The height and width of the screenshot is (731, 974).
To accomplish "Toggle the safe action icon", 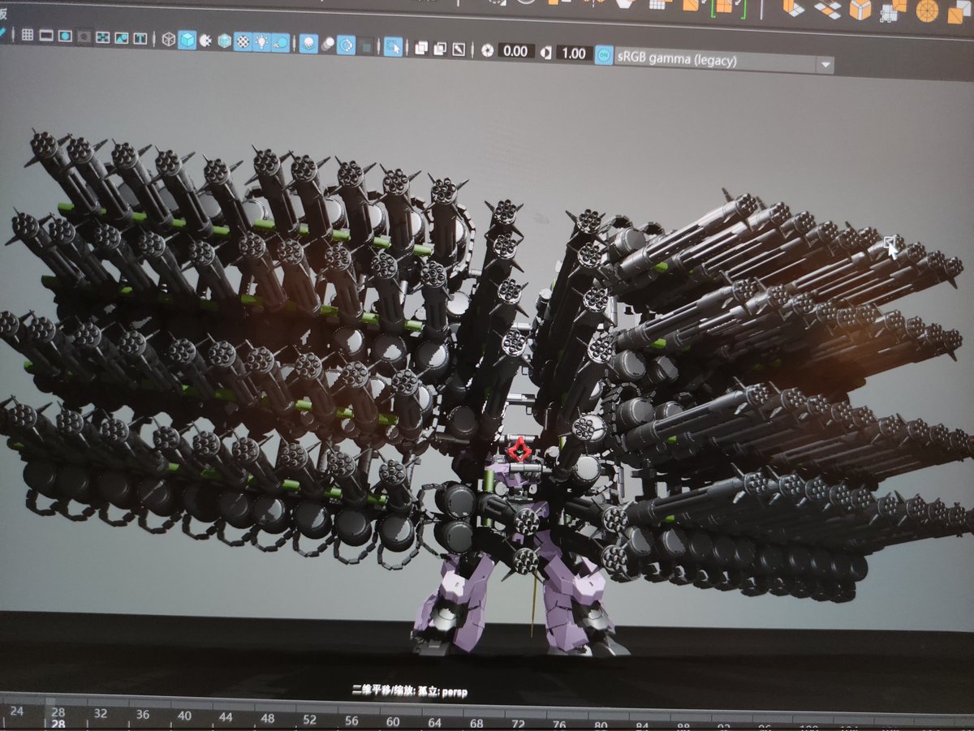I will click(x=121, y=37).
